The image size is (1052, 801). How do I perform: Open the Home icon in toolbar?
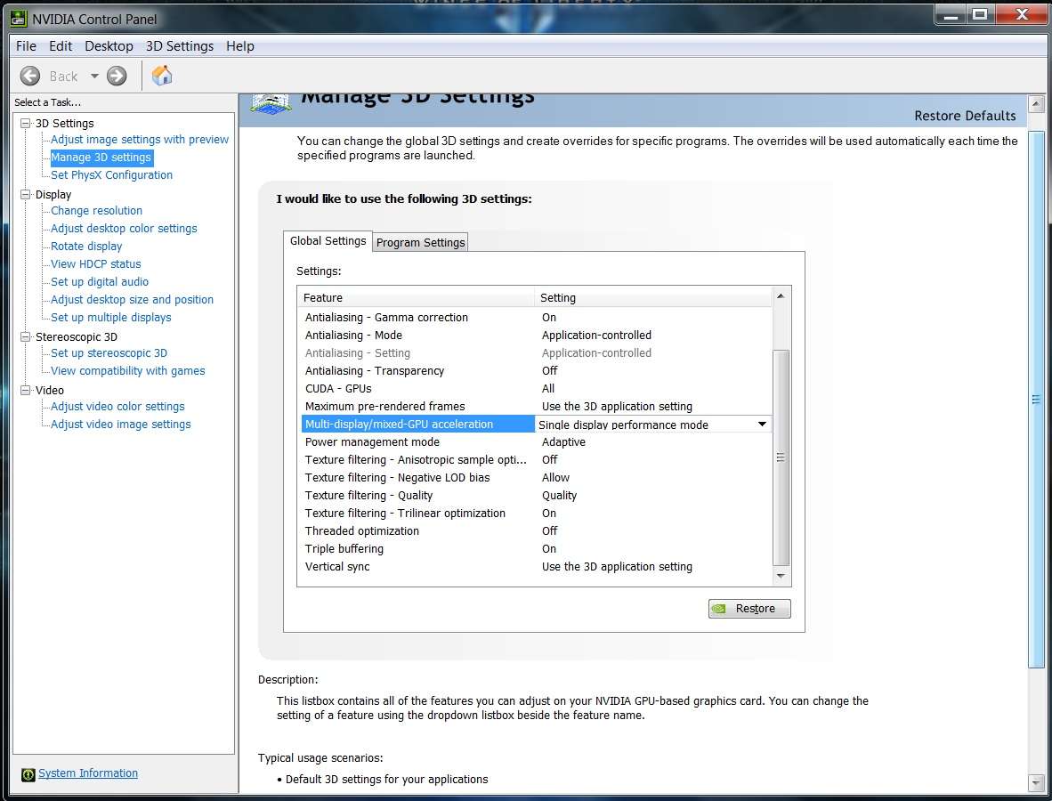click(x=162, y=75)
